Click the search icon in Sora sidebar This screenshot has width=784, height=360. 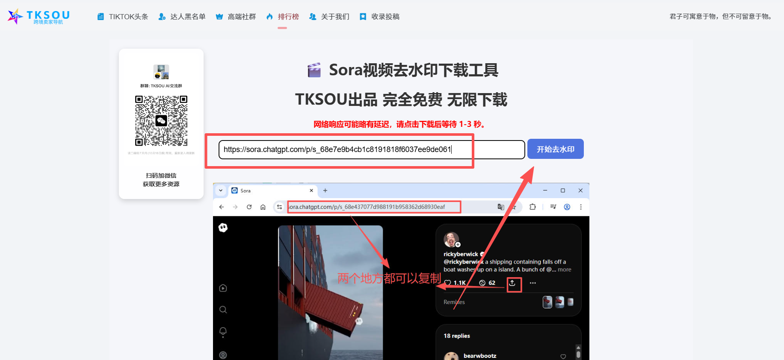click(x=223, y=310)
